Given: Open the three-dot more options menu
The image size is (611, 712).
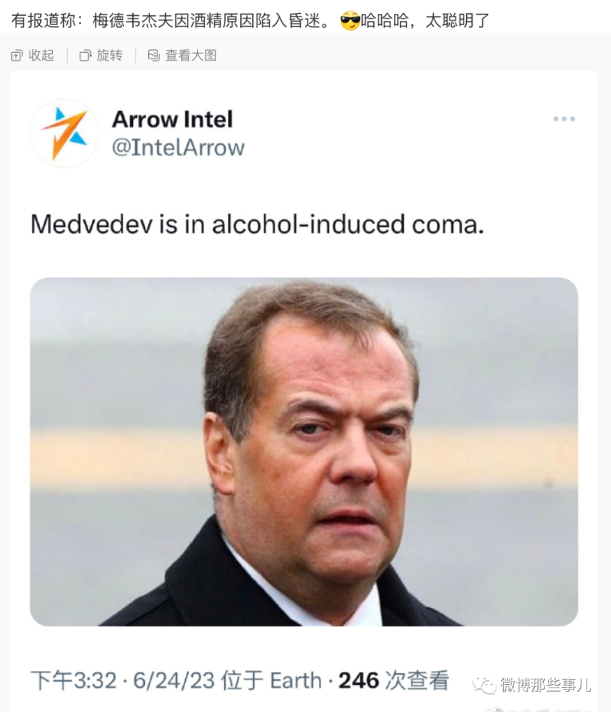Looking at the screenshot, I should tap(564, 119).
